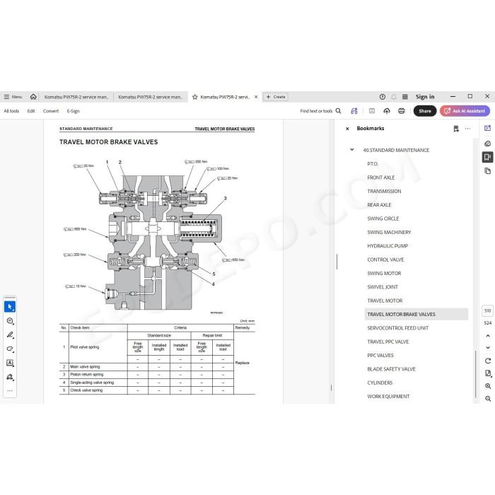Open Convert menu

51,111
